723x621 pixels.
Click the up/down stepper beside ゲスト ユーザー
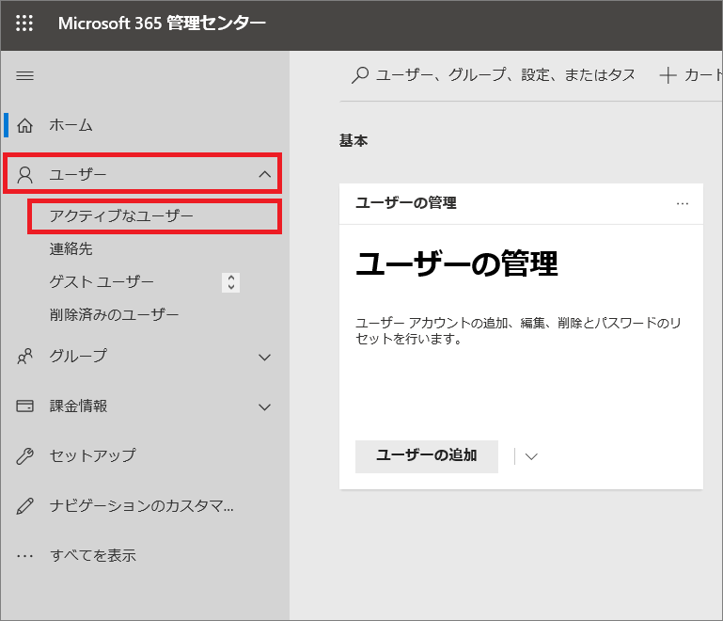pos(231,282)
